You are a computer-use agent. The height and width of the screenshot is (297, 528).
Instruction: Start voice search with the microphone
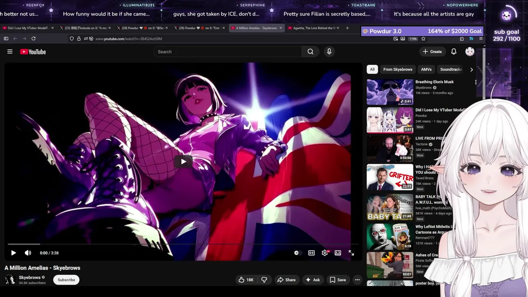point(329,52)
